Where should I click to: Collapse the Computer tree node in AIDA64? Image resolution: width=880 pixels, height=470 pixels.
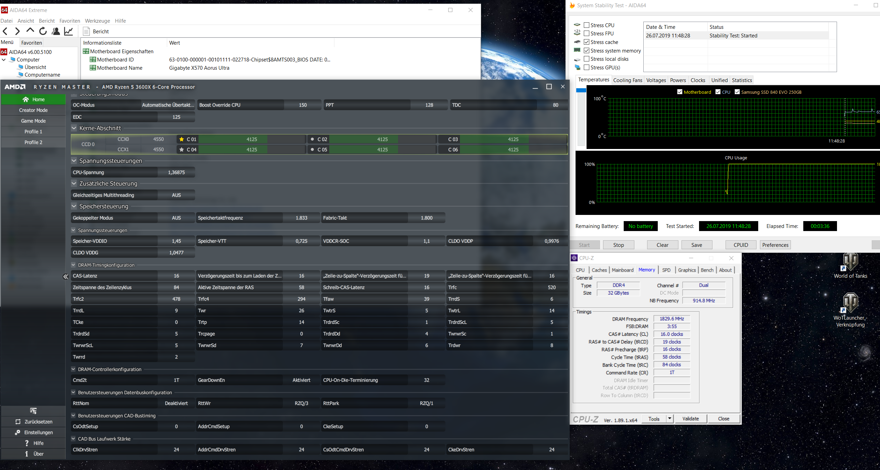(x=4, y=60)
